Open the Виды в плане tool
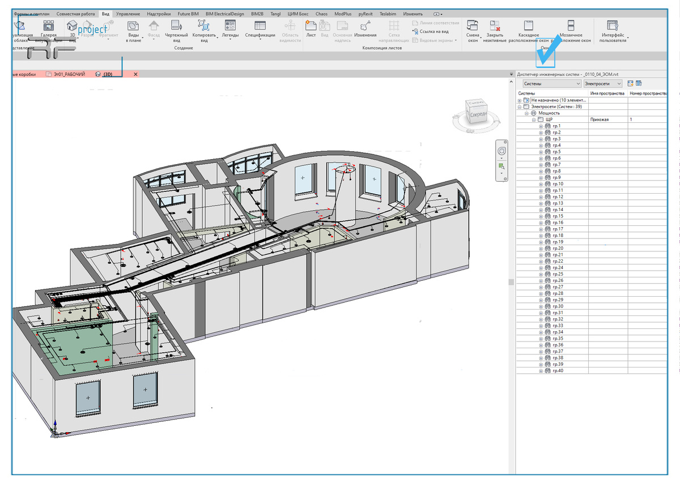This screenshot has height=483, width=680. (133, 31)
